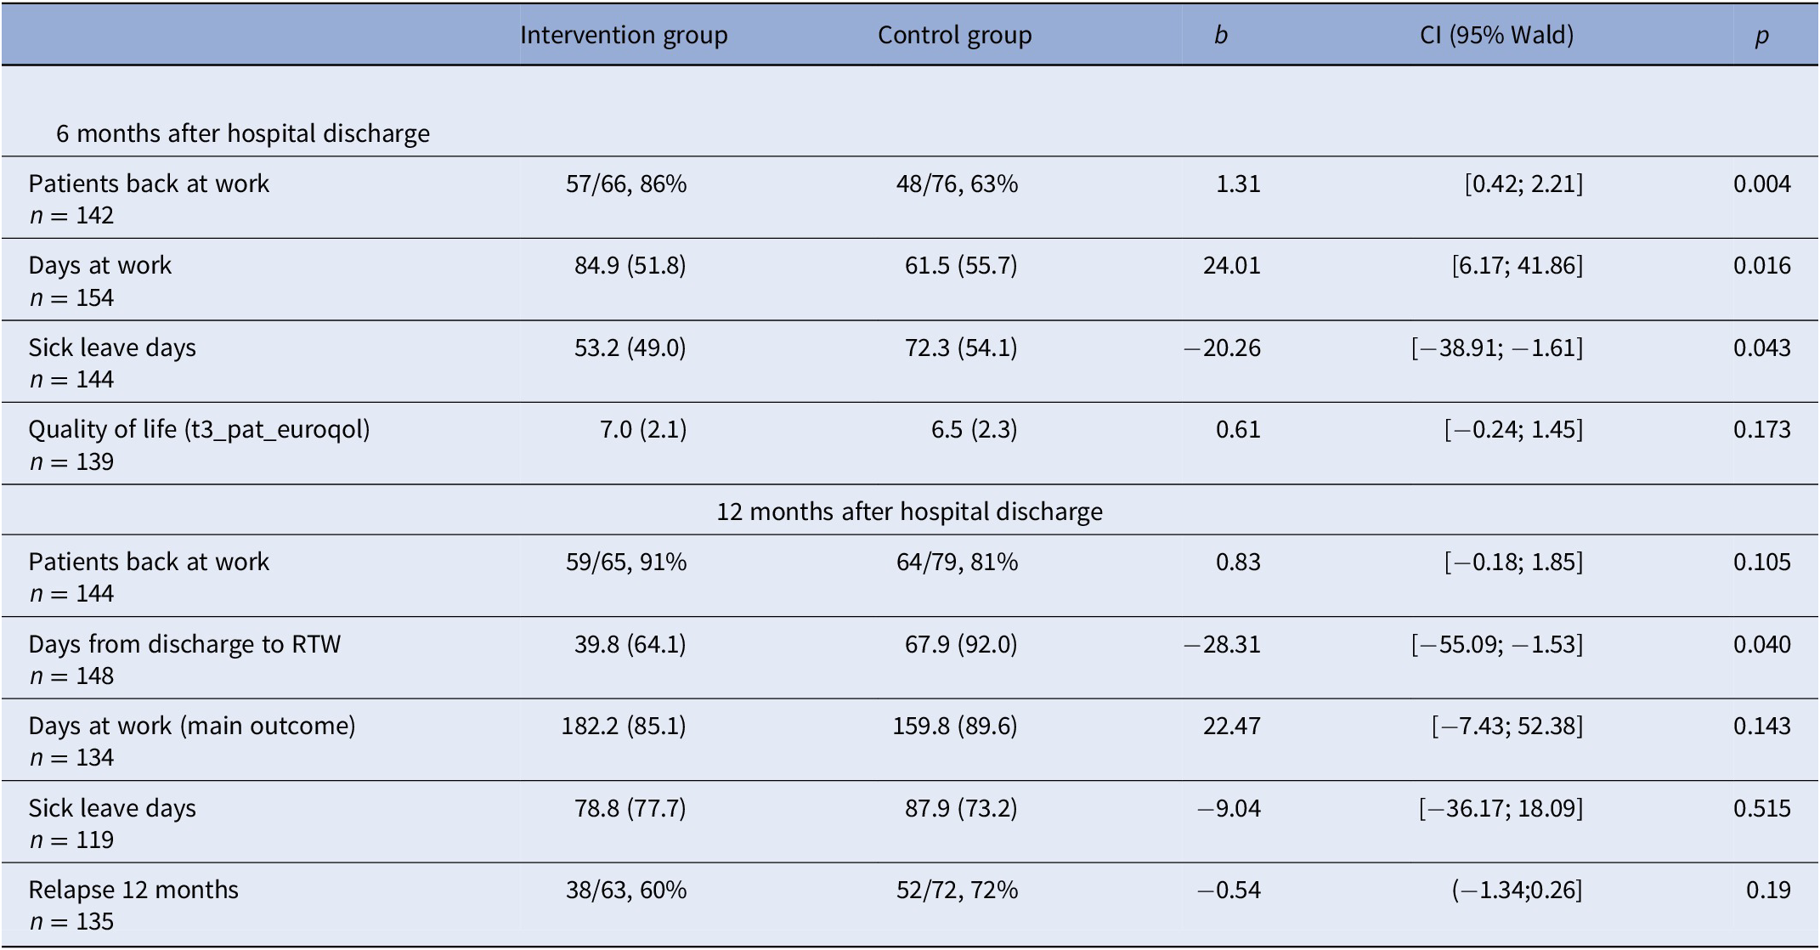The height and width of the screenshot is (950, 1820).
Task: Click the 87.9 (73.2) control cell
Action: 961,807
